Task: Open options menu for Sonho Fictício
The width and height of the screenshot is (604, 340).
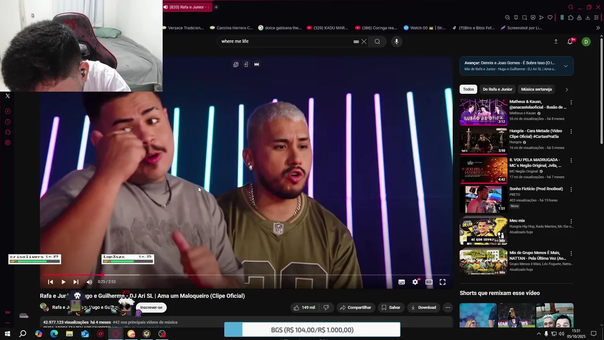Action: pyautogui.click(x=571, y=189)
